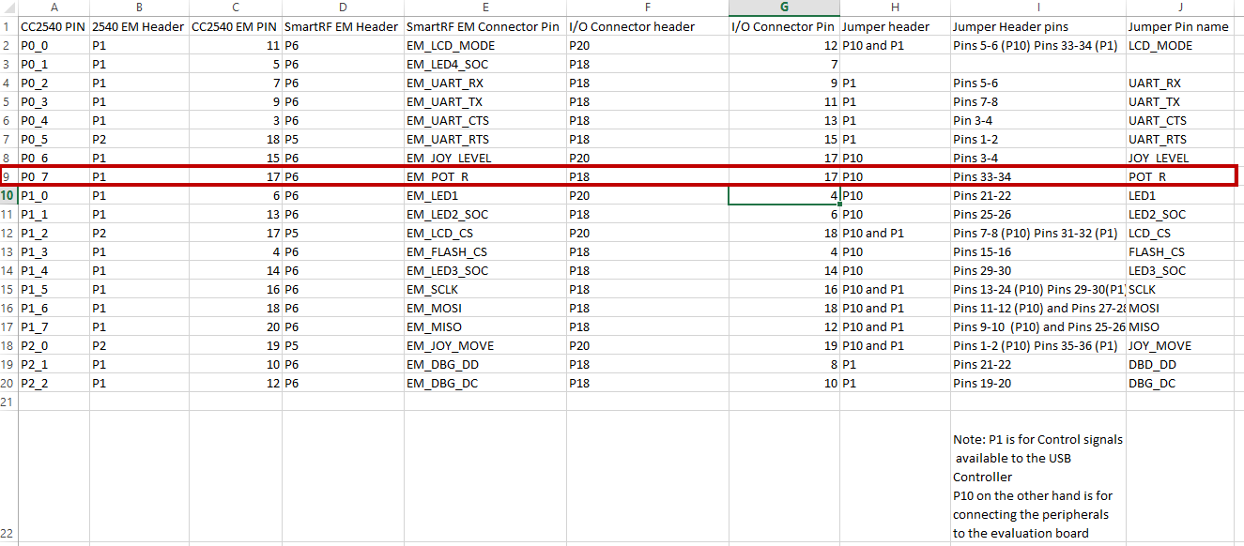The height and width of the screenshot is (546, 1244).
Task: Select column E header
Action: coord(485,8)
